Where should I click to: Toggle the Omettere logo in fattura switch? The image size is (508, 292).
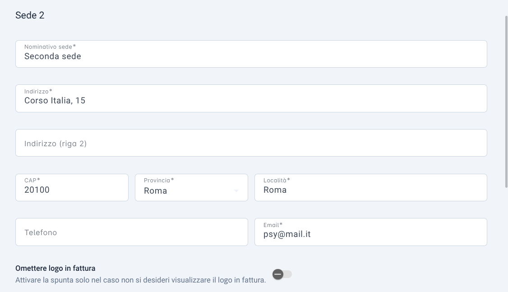[x=282, y=274]
